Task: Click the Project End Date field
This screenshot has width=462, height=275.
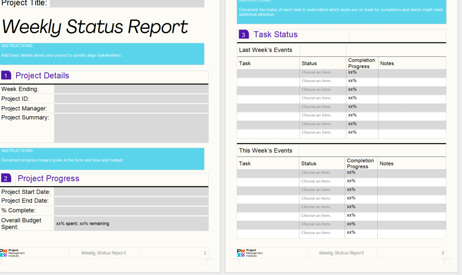Action: tap(131, 201)
